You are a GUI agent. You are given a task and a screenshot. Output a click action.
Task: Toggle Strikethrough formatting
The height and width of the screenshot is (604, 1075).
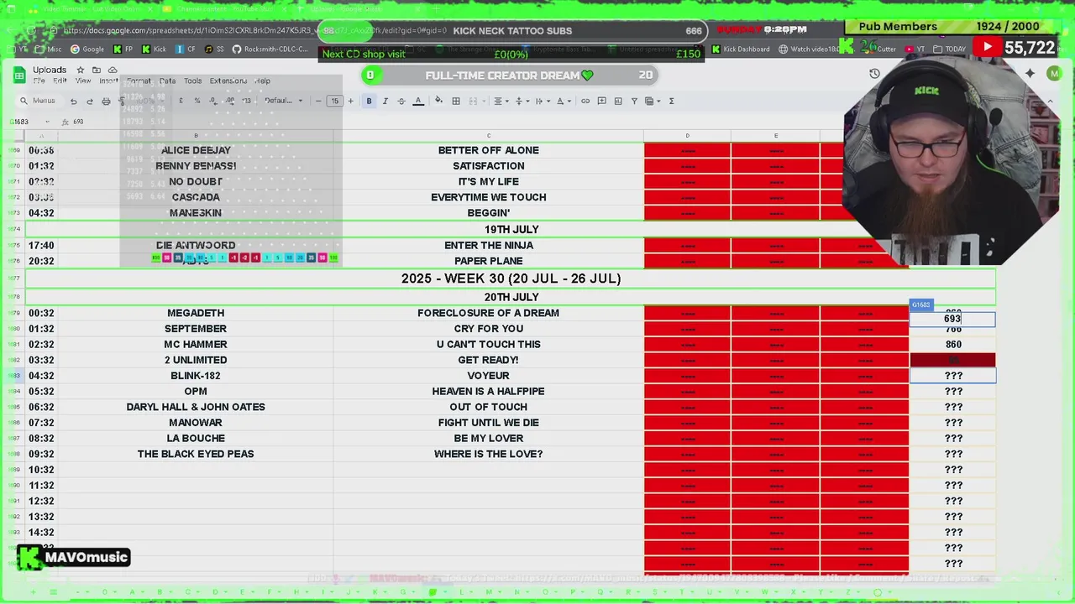401,102
